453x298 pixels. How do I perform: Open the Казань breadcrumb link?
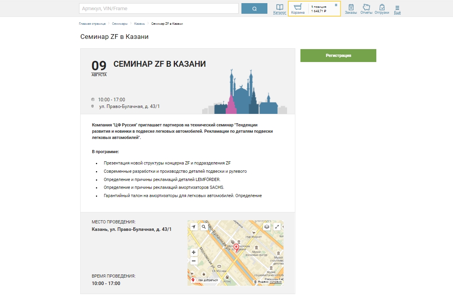[139, 24]
